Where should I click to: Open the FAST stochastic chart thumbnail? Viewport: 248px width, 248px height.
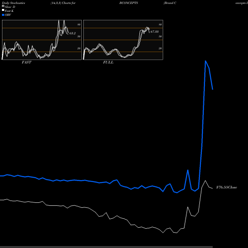[42, 40]
